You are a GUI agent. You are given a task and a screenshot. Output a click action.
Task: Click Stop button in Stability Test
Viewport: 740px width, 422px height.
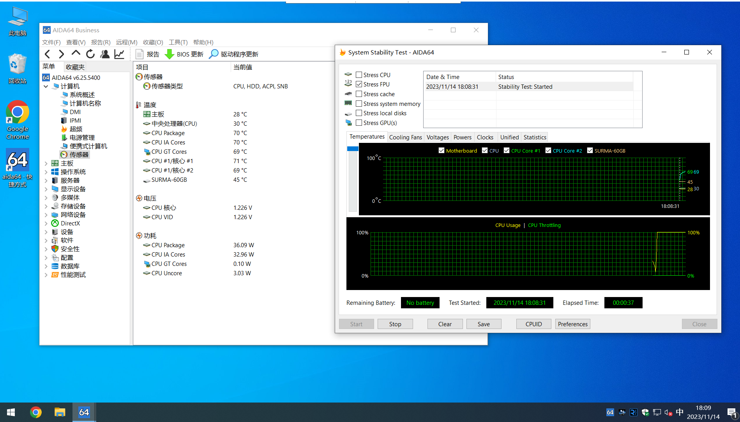(x=395, y=324)
